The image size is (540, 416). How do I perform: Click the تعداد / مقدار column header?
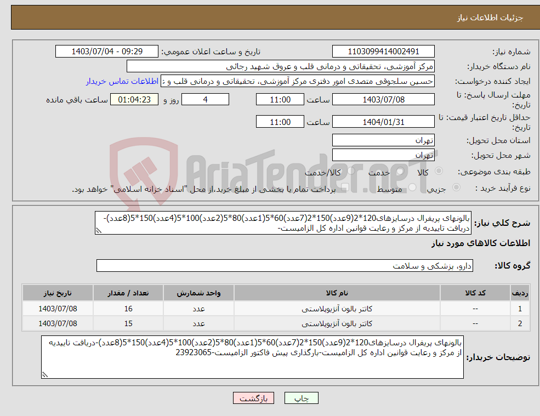pyautogui.click(x=128, y=293)
